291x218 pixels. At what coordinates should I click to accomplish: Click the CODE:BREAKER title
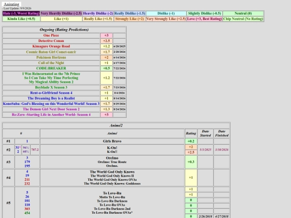[51, 68]
